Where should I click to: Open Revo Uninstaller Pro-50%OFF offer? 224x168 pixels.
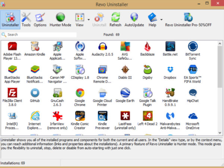(188, 19)
